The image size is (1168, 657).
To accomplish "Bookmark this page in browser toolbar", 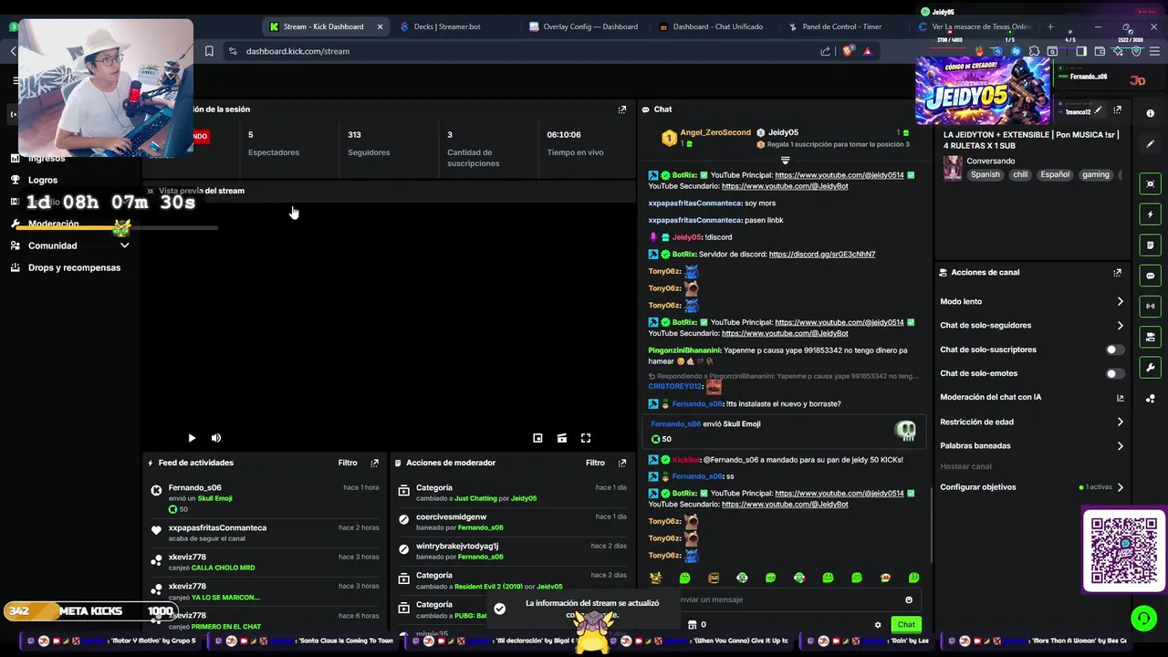I will [209, 51].
